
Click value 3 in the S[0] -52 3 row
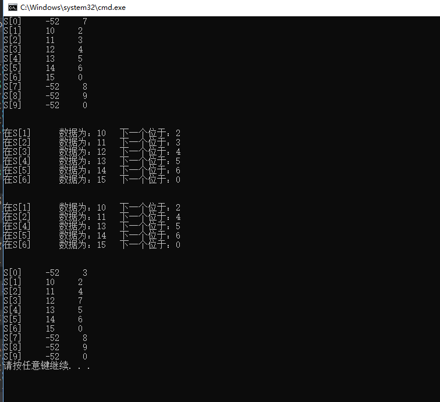click(85, 273)
